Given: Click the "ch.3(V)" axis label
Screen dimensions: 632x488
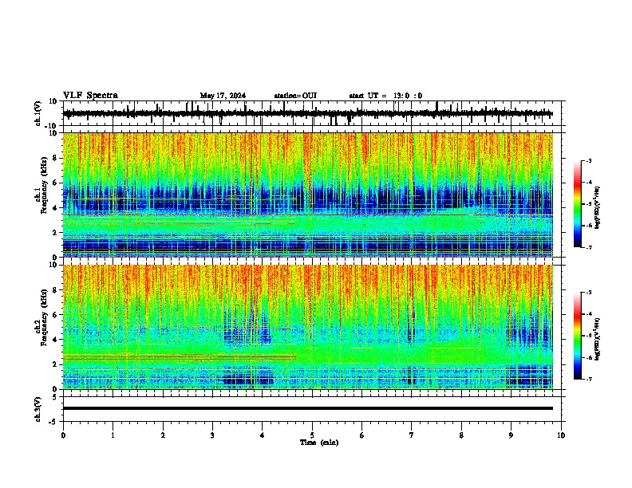Looking at the screenshot, I should [x=38, y=410].
